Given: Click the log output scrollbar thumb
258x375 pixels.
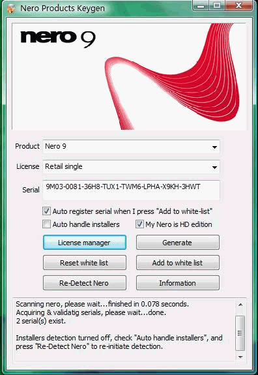Looking at the screenshot, I should [x=240, y=333].
